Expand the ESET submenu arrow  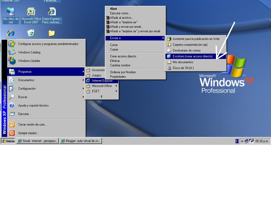pos(116,91)
